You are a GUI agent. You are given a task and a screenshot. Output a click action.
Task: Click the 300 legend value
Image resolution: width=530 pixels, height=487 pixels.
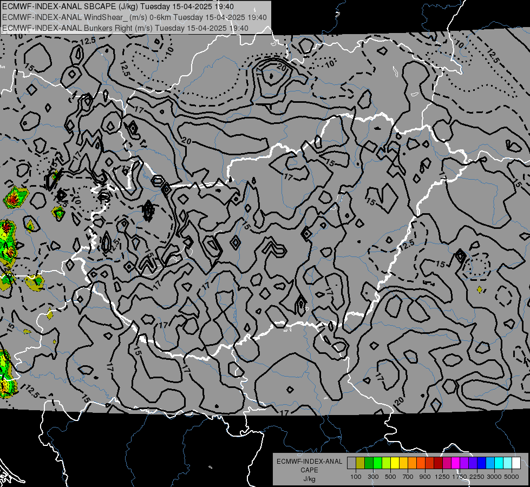click(373, 477)
